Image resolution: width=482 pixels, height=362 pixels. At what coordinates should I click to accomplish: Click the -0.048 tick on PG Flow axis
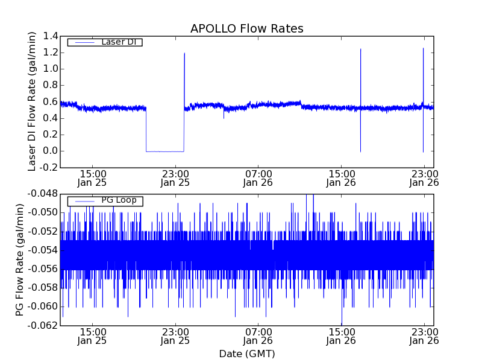(43, 194)
